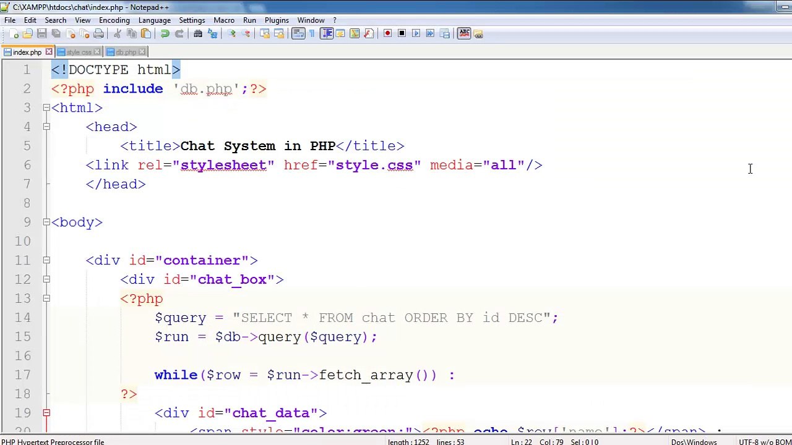Click 'PHP Hypertext Preprocessor file' in status bar
The height and width of the screenshot is (445, 792).
tap(53, 441)
